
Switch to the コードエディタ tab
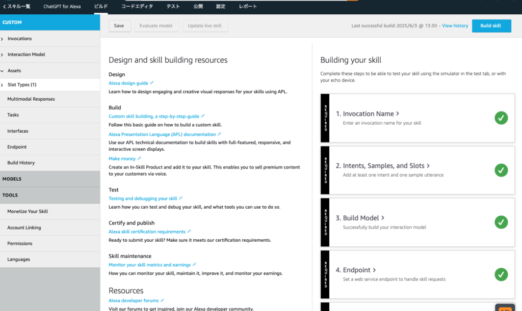click(137, 6)
